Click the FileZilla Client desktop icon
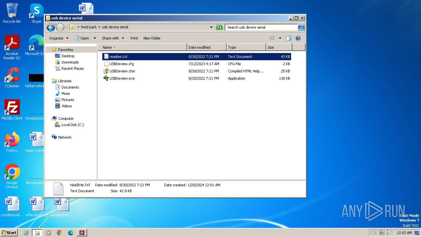The height and width of the screenshot is (237, 421). point(12,110)
